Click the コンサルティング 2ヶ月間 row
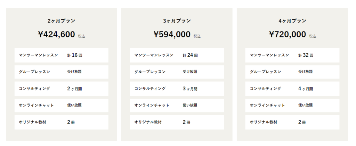The image size is (356, 146). pos(61,89)
